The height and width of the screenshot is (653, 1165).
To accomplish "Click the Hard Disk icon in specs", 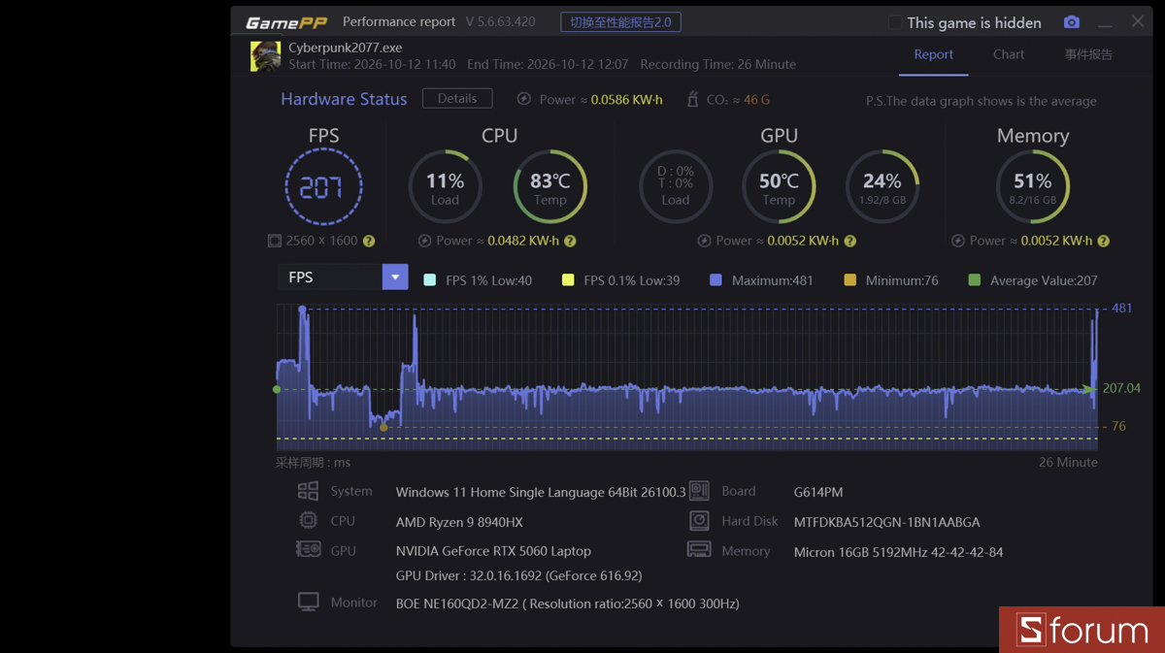I will pos(699,521).
